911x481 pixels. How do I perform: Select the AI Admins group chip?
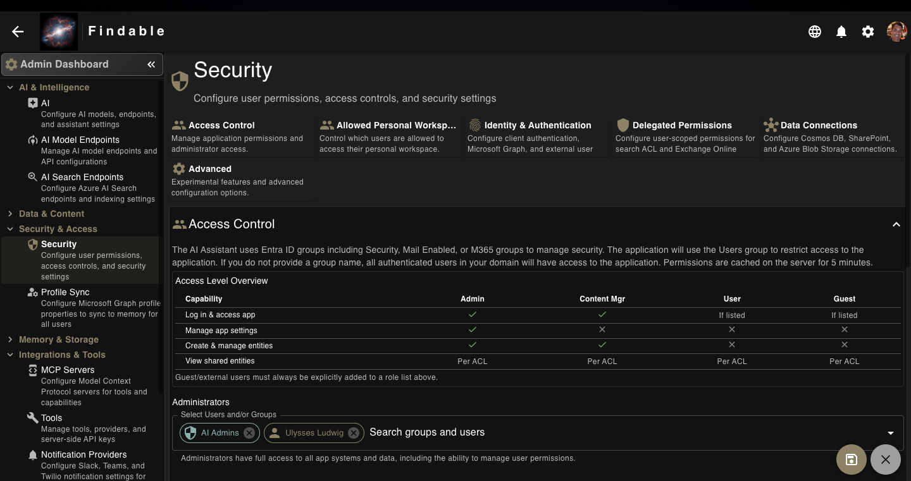click(220, 433)
